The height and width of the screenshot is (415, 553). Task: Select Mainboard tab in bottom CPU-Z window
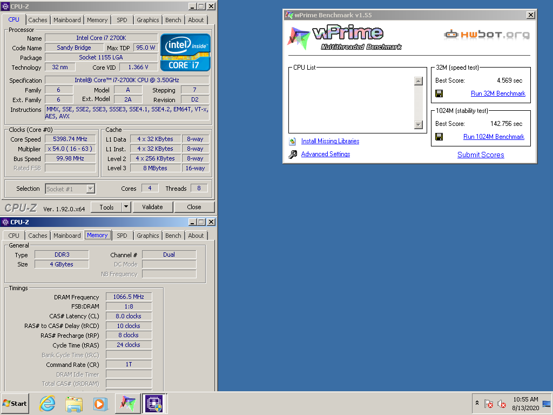coord(67,236)
